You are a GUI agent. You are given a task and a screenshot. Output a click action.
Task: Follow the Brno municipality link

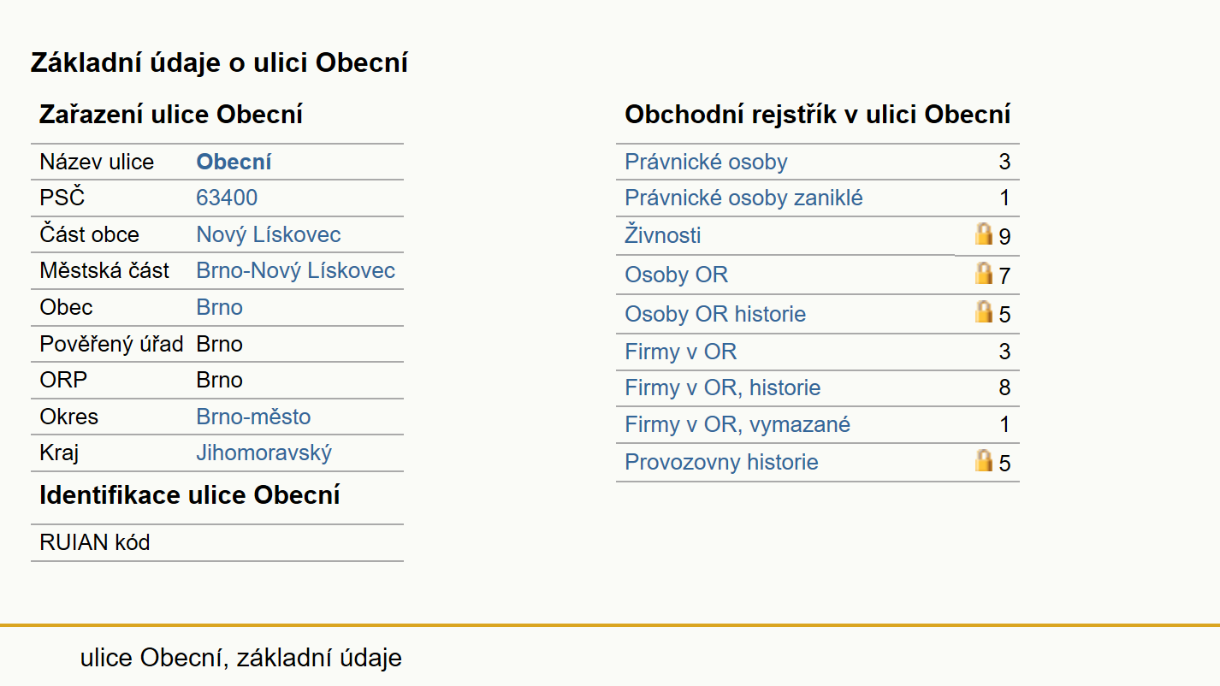tap(220, 308)
